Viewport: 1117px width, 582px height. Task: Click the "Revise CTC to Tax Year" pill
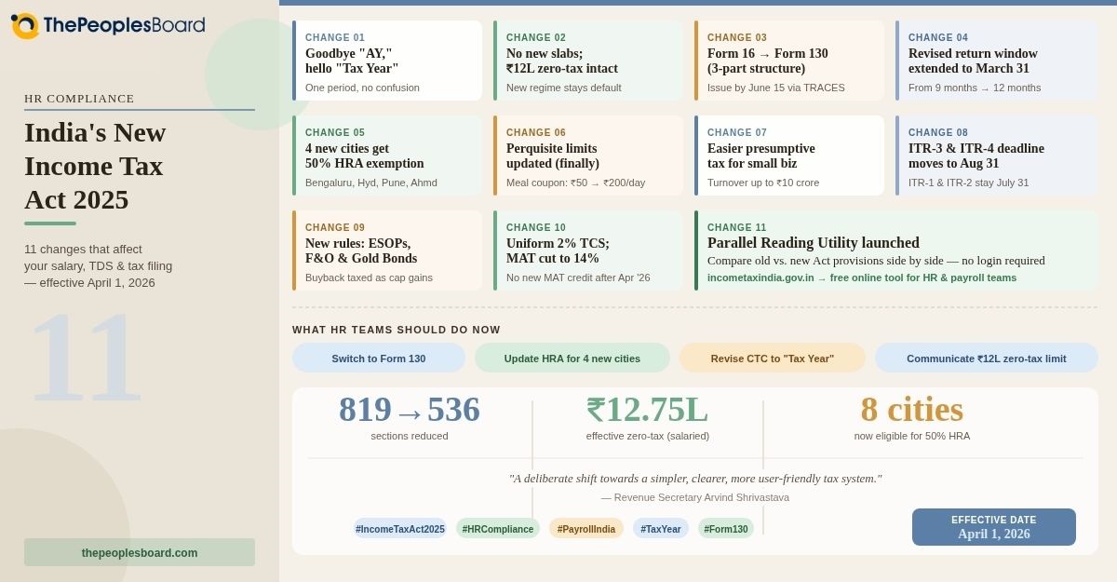(773, 358)
